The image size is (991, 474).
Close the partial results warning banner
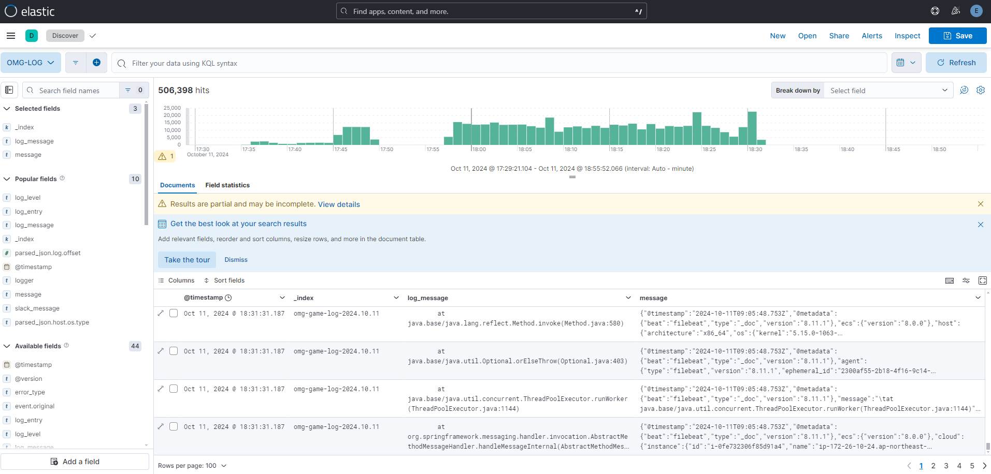980,204
